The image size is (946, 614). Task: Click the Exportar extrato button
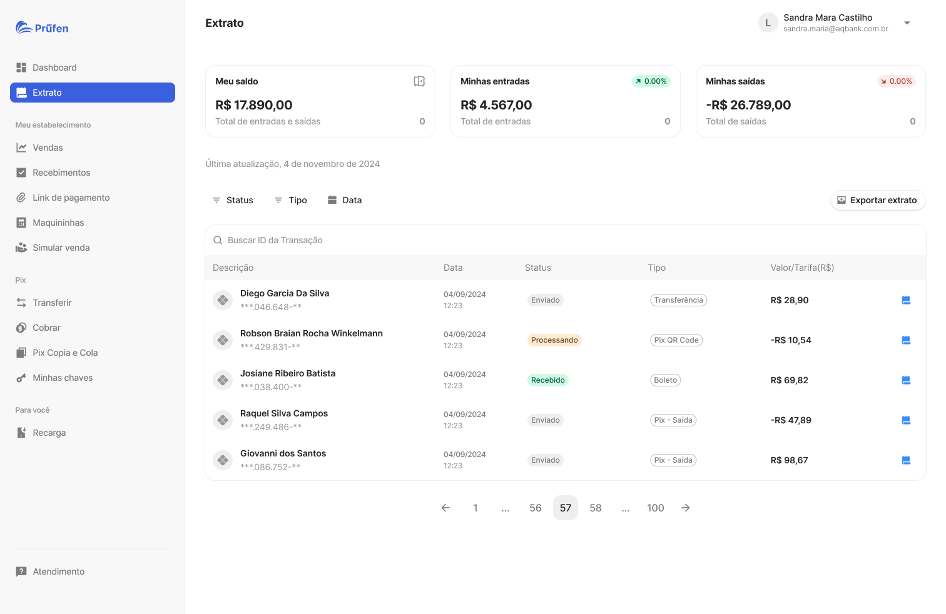click(x=878, y=200)
